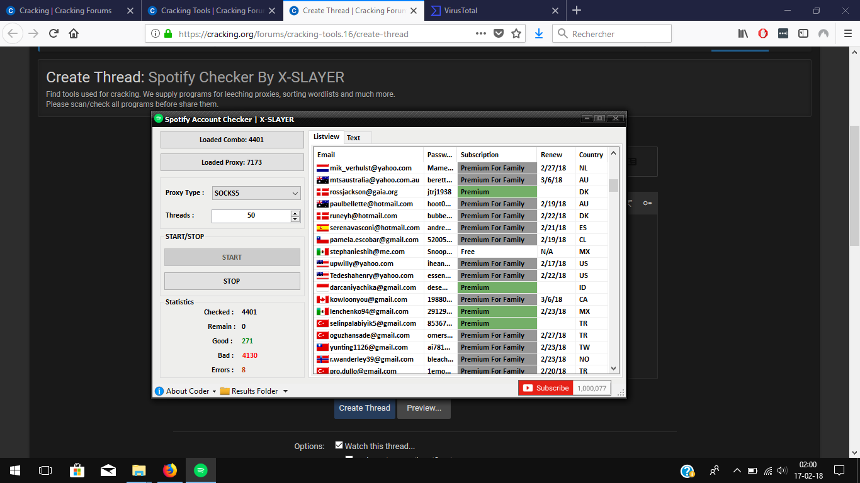Open the Proxy Type SOCKS5 dropdown
860x483 pixels.
[256, 194]
